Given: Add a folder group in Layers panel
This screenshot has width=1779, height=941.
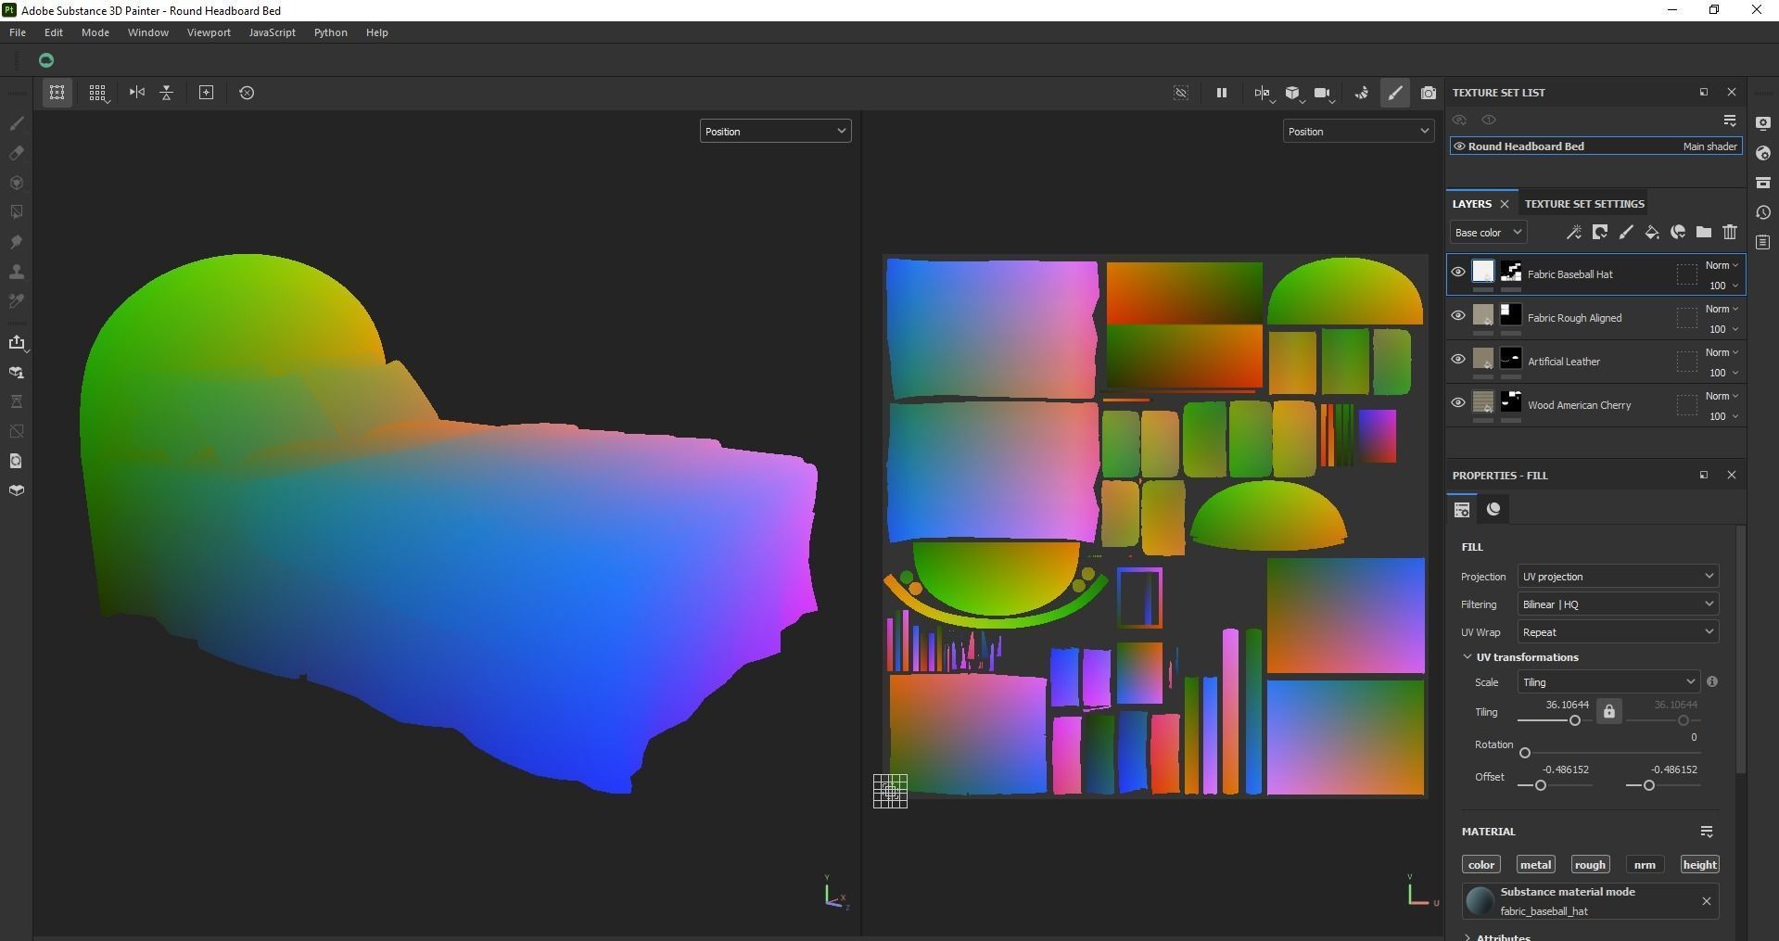Looking at the screenshot, I should [1704, 233].
